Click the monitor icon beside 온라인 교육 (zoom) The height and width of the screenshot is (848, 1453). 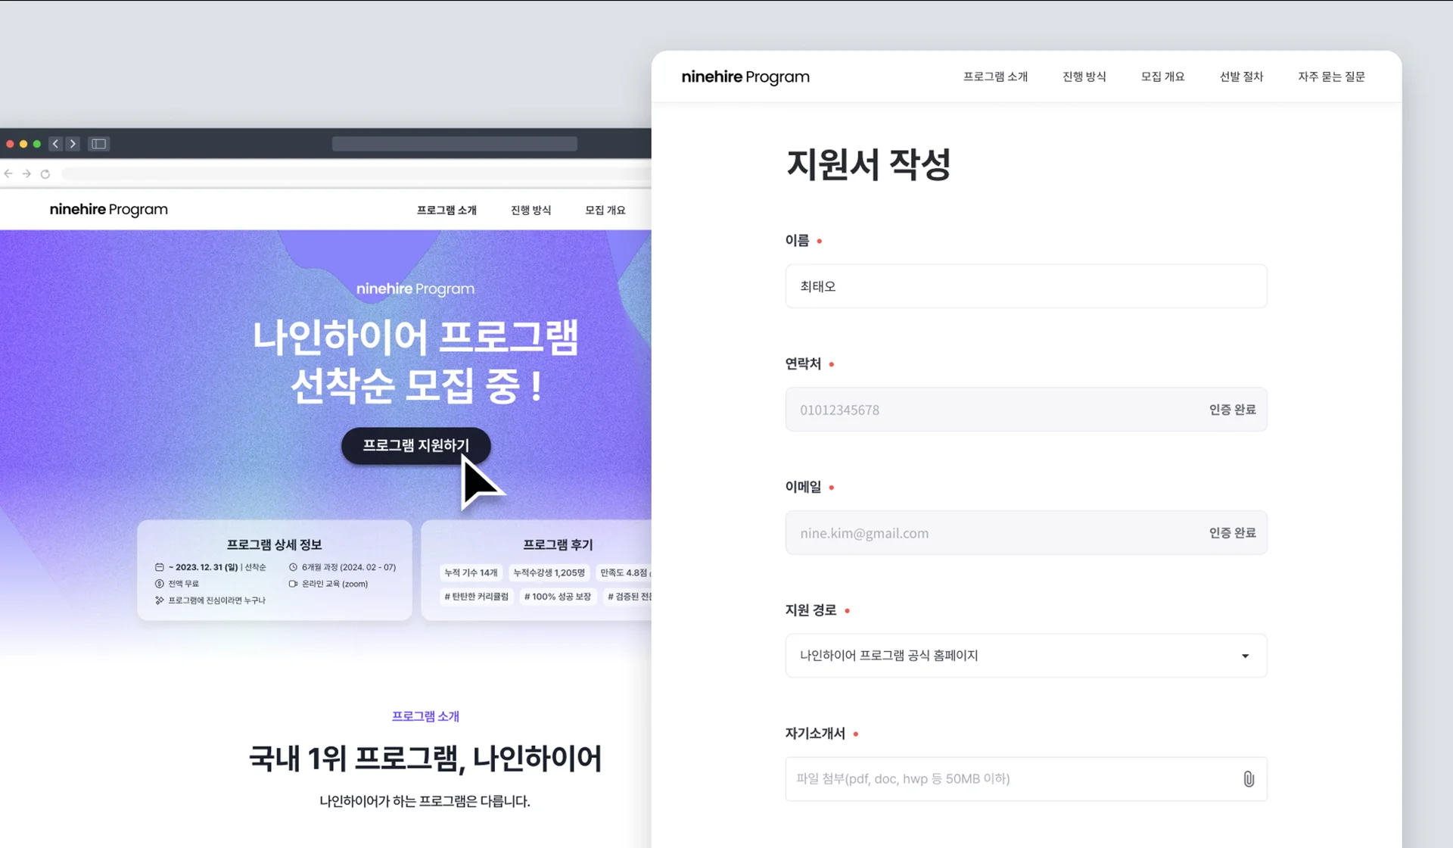point(291,584)
